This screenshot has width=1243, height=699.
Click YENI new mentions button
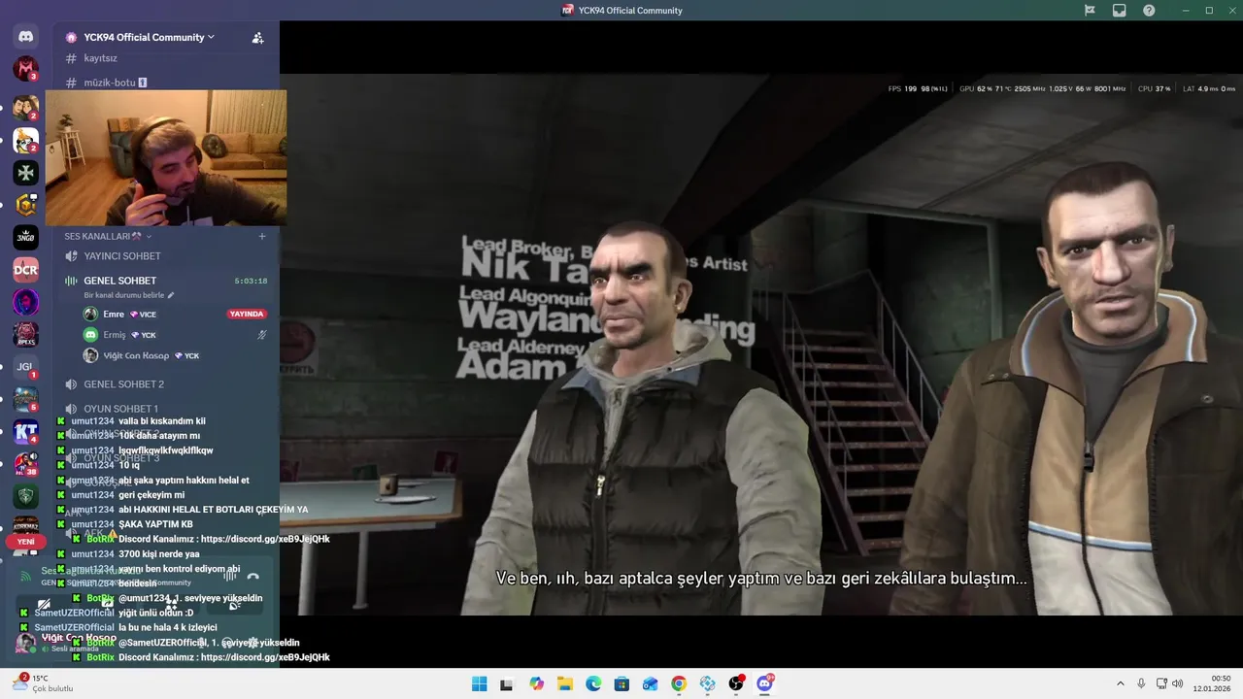pyautogui.click(x=26, y=542)
